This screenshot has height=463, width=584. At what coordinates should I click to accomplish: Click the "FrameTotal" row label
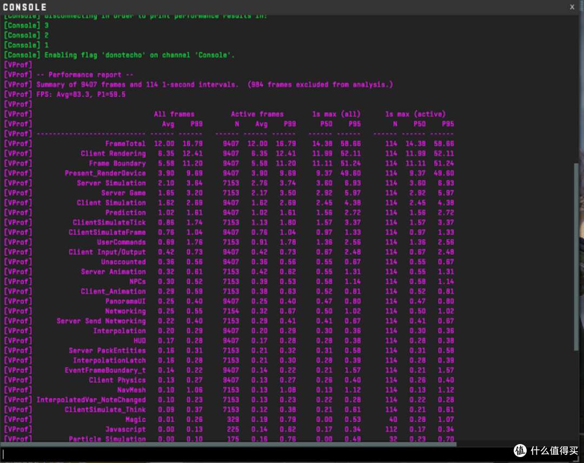pyautogui.click(x=125, y=144)
